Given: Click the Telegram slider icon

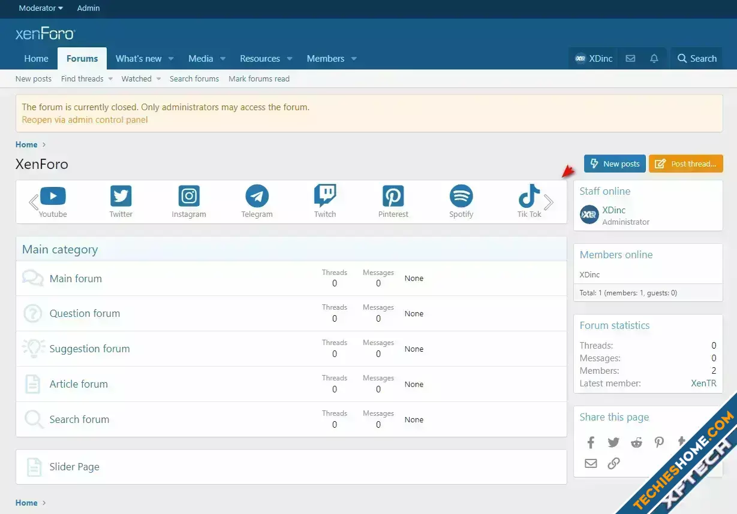Looking at the screenshot, I should point(257,196).
